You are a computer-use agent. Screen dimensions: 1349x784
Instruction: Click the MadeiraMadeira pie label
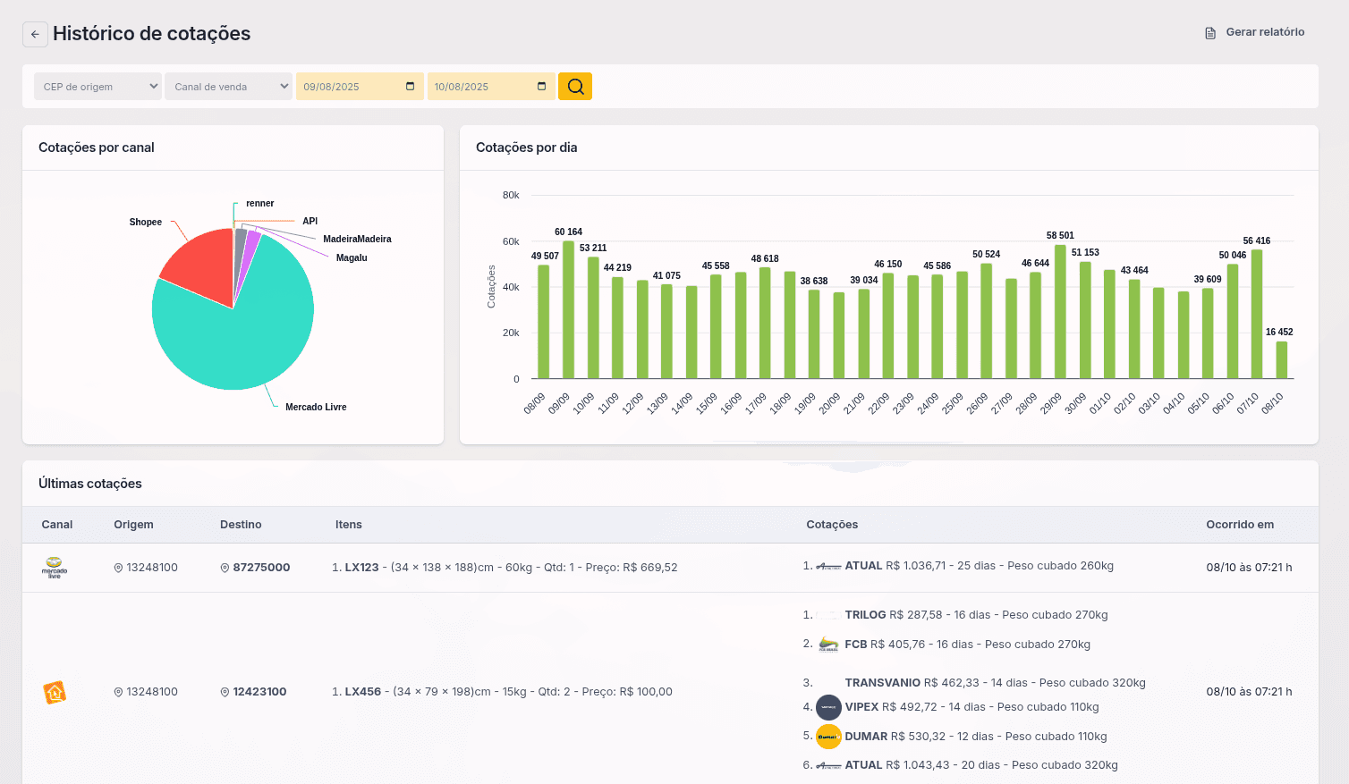tap(357, 239)
